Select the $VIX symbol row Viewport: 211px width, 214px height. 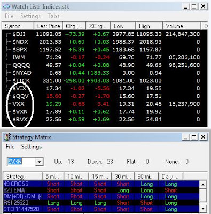[x=105, y=88]
